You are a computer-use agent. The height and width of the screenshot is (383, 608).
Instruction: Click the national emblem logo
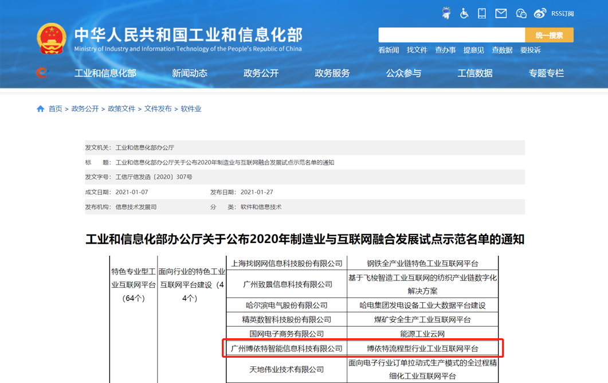click(52, 38)
